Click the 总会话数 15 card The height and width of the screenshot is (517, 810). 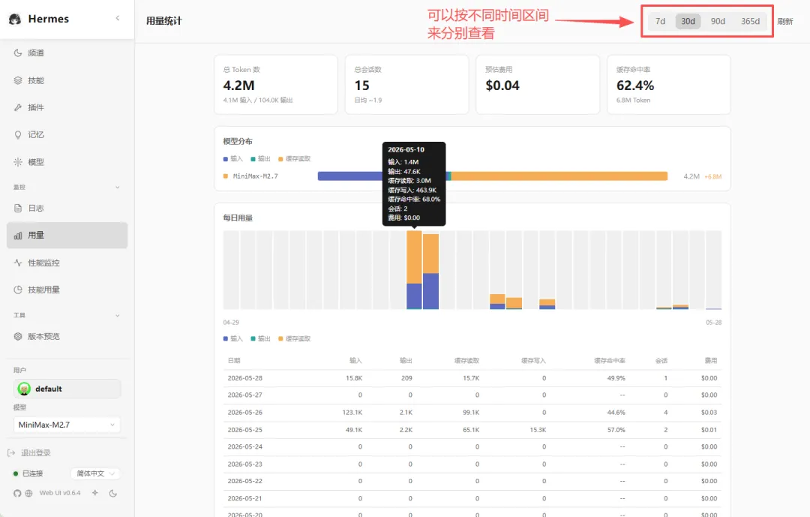(407, 84)
